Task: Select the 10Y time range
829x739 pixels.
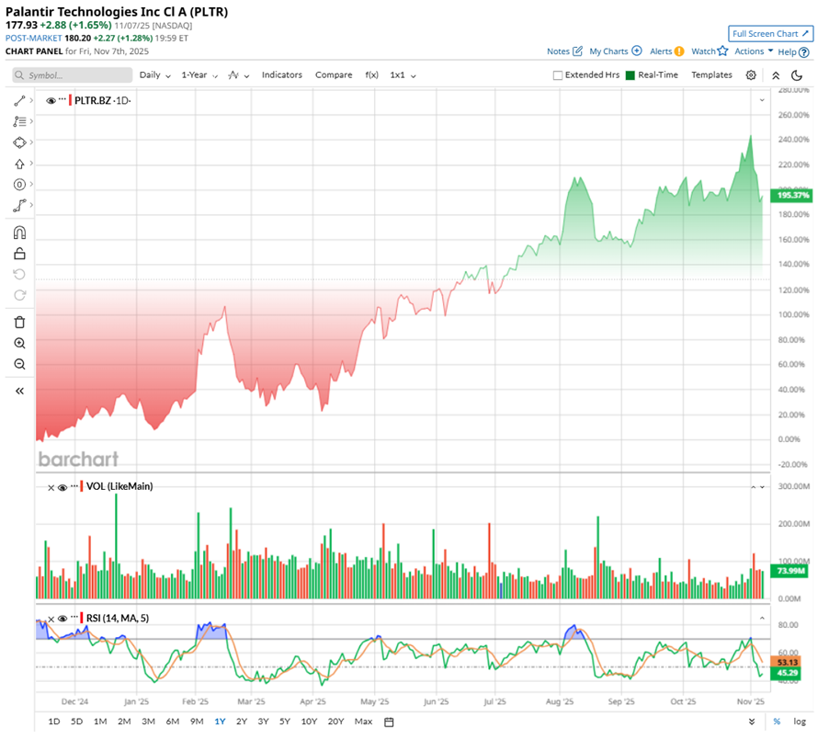Action: click(309, 722)
